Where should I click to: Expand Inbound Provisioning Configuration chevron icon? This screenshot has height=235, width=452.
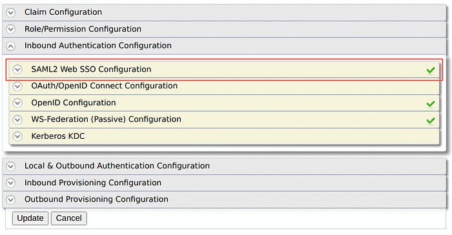(x=11, y=183)
